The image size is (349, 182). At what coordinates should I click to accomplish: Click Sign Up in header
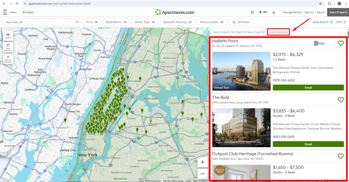pyautogui.click(x=309, y=13)
